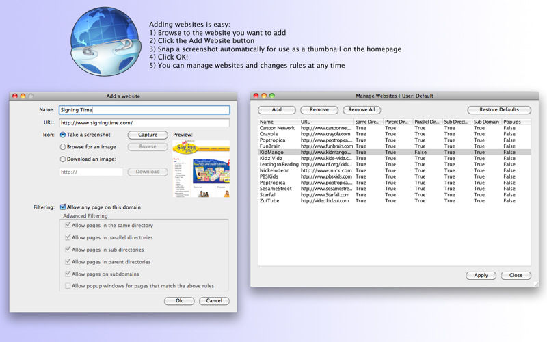This screenshot has height=342, width=547.
Task: Select the Cartoon Network row
Action: [x=395, y=128]
